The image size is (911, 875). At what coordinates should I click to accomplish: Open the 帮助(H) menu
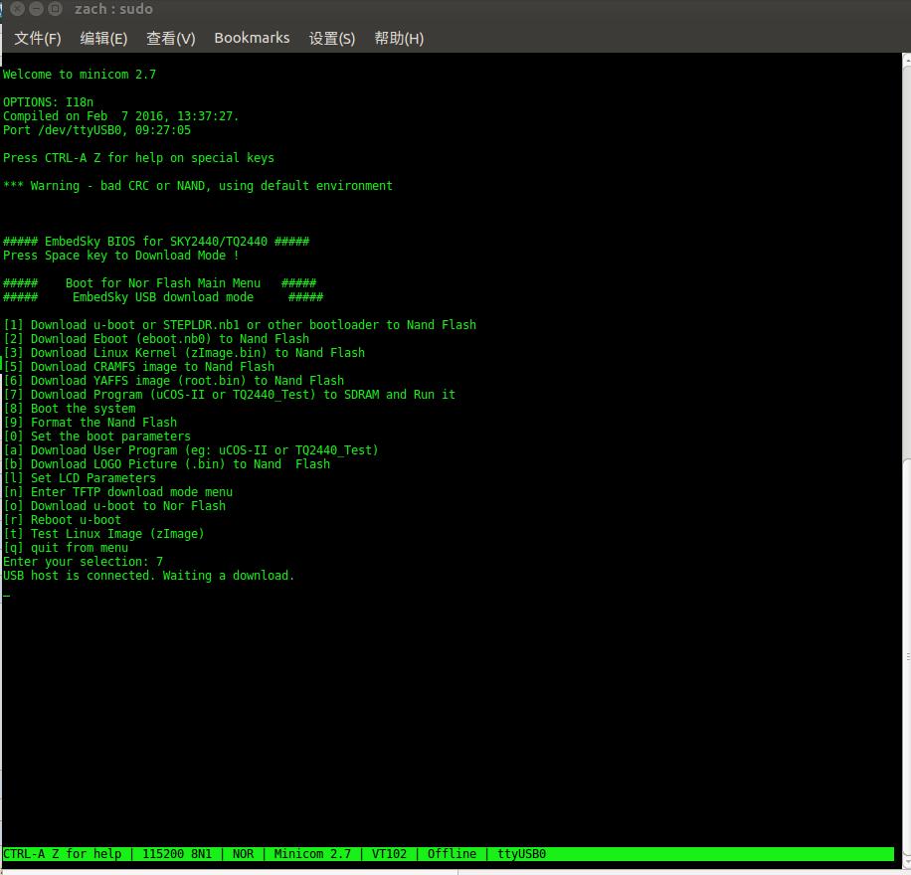coord(398,39)
